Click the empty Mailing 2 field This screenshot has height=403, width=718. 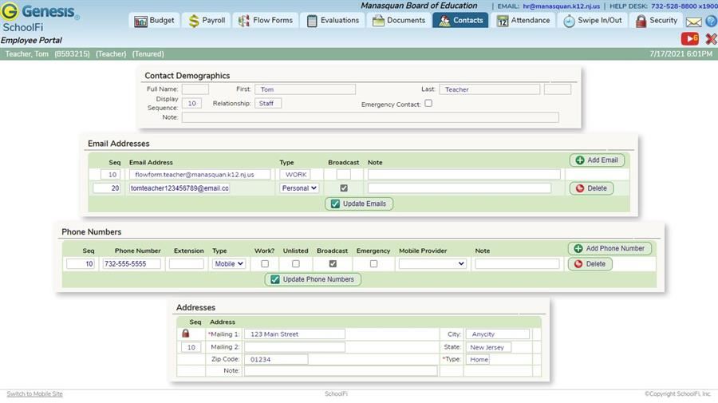coord(294,347)
